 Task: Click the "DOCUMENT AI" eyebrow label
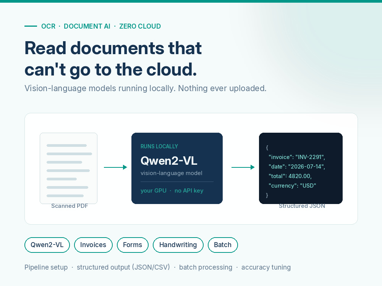(x=87, y=26)
